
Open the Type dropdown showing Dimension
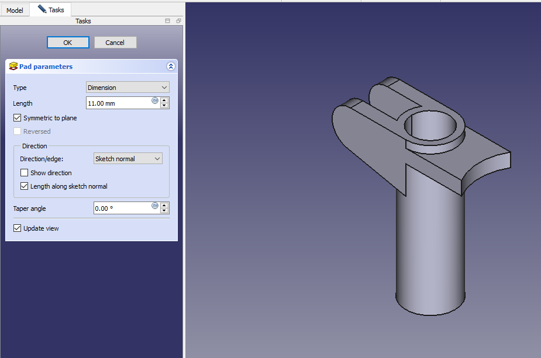tap(128, 88)
